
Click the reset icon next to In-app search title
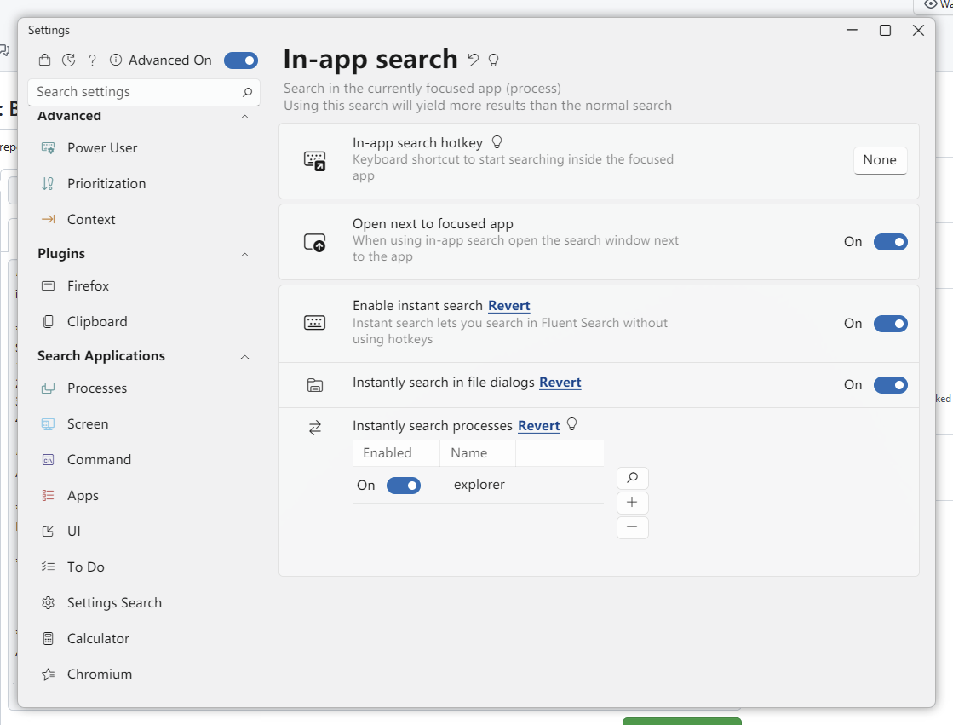click(x=474, y=58)
